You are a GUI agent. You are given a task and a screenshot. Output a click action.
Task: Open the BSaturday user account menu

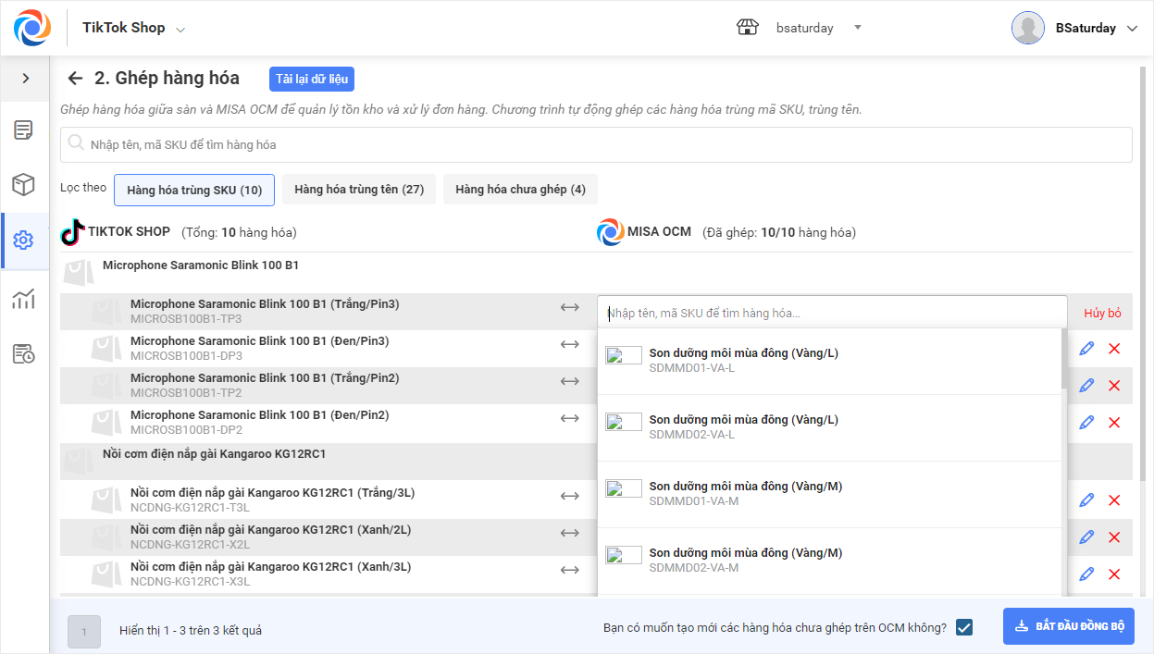point(1131,29)
